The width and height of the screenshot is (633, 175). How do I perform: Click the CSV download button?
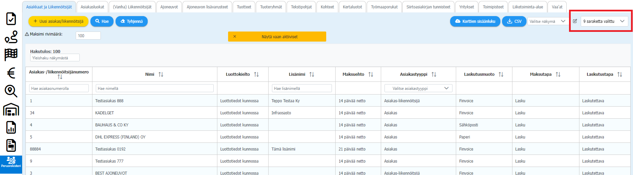pos(514,21)
